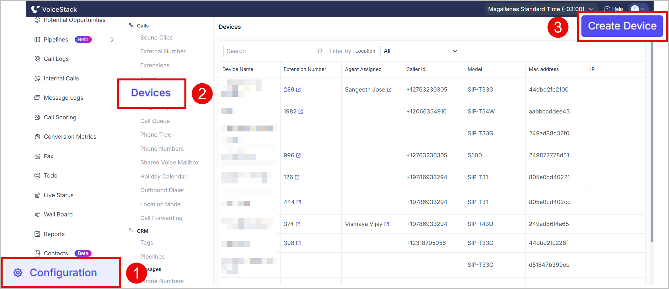This screenshot has height=289, width=669.
Task: Click the Fax machine icon
Action: [37, 156]
